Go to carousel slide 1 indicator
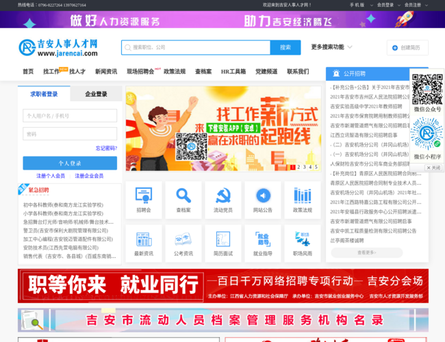This screenshot has width=445, height=342. [293, 167]
